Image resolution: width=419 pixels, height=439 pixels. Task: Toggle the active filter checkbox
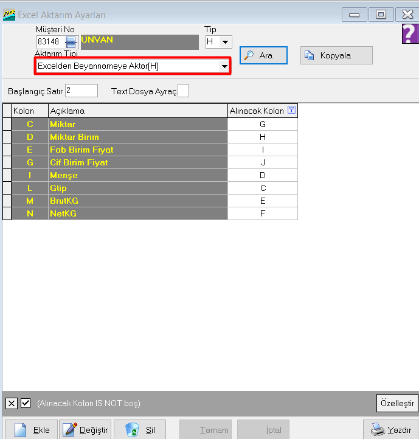click(26, 403)
